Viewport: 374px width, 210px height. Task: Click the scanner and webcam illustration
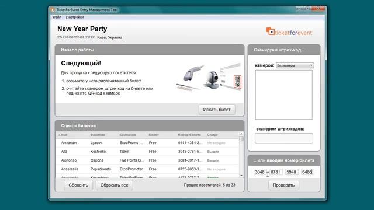click(x=209, y=78)
